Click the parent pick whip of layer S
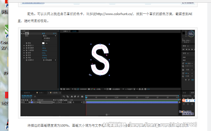 click(70, 102)
